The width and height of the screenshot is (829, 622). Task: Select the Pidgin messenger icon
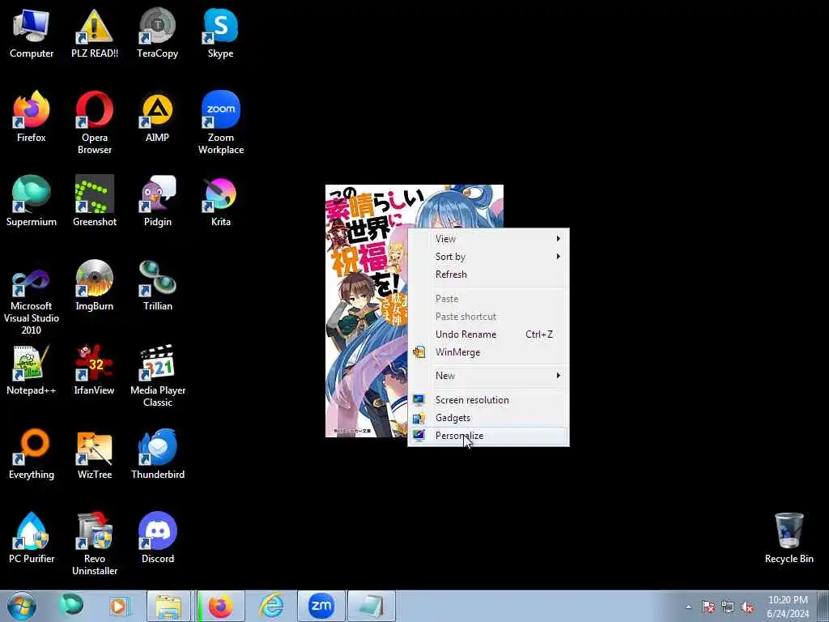(x=158, y=201)
